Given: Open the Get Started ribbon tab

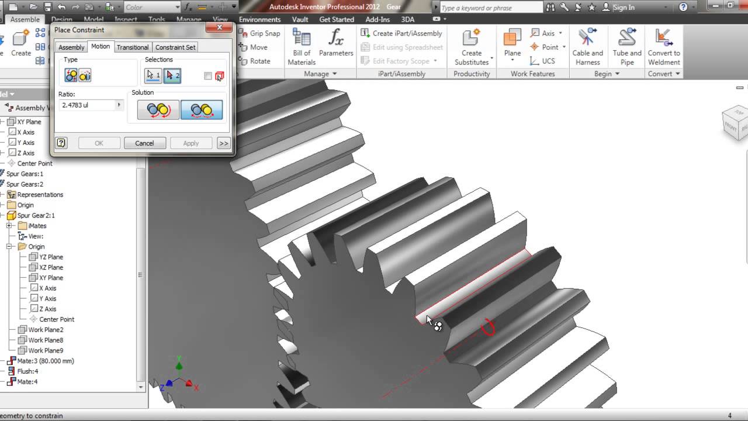Looking at the screenshot, I should click(x=337, y=19).
